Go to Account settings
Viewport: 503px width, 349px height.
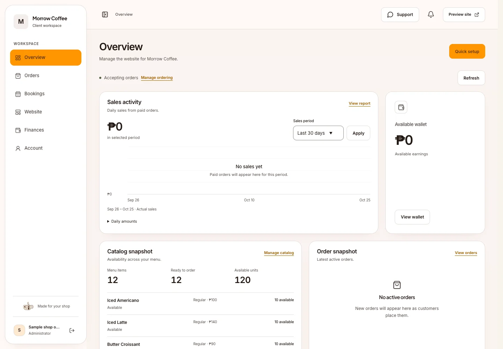(46, 148)
